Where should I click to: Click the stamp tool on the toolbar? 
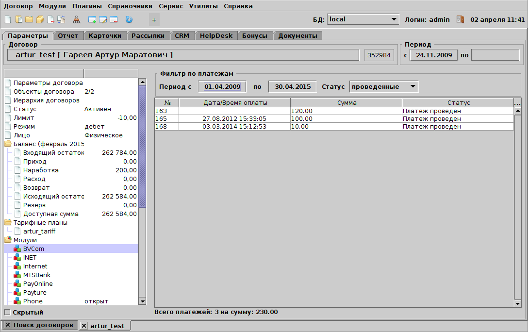(77, 19)
